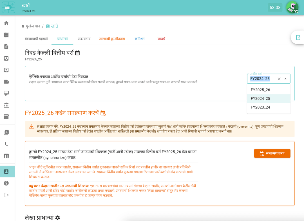Click the orange समक्रमण करप button
Screen dimensions: 304x221
272,153
